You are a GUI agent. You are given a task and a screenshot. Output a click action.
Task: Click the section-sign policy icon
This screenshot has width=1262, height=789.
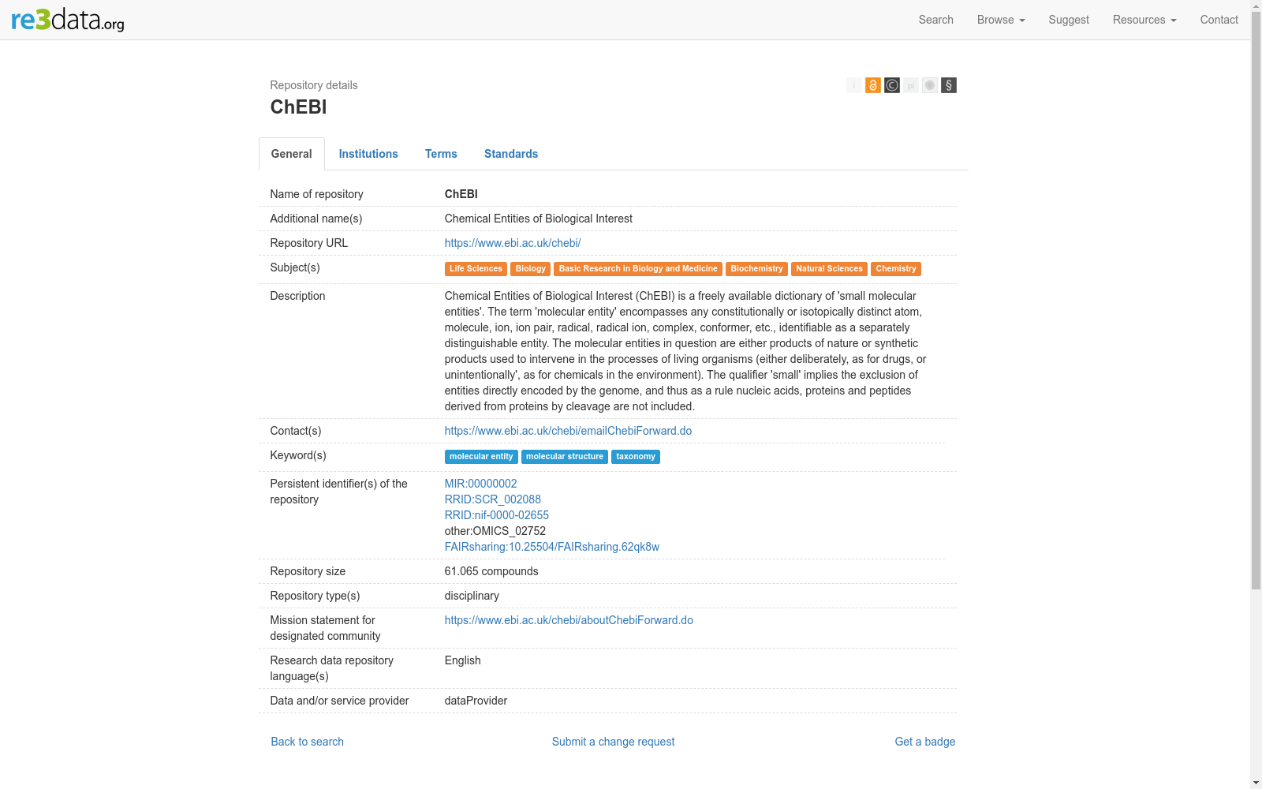point(949,85)
